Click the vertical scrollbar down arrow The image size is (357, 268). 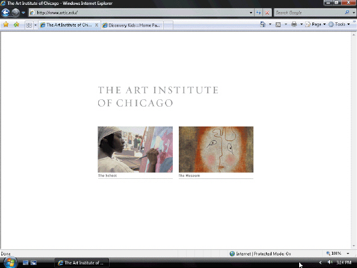tap(353, 246)
